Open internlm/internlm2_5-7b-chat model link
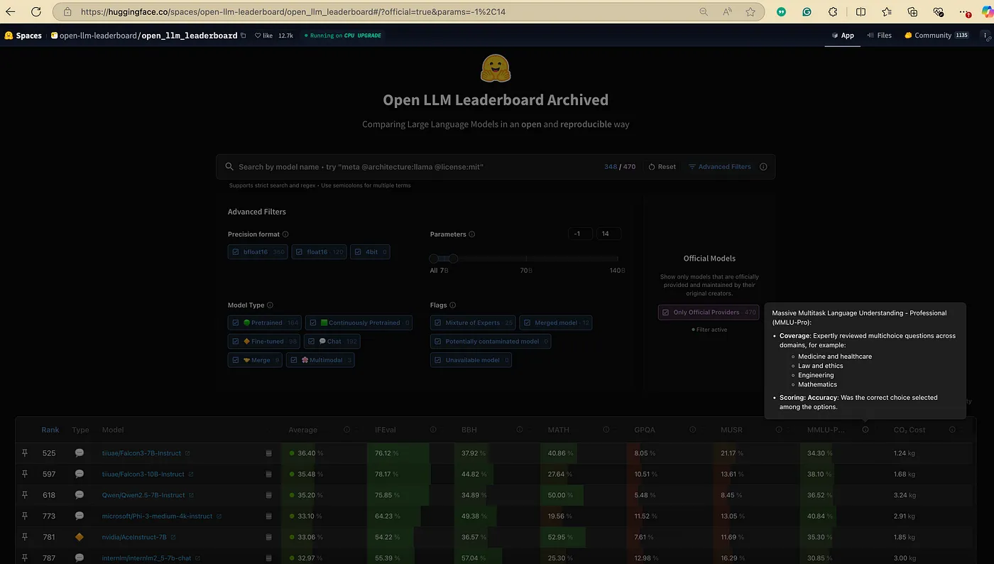 point(147,558)
